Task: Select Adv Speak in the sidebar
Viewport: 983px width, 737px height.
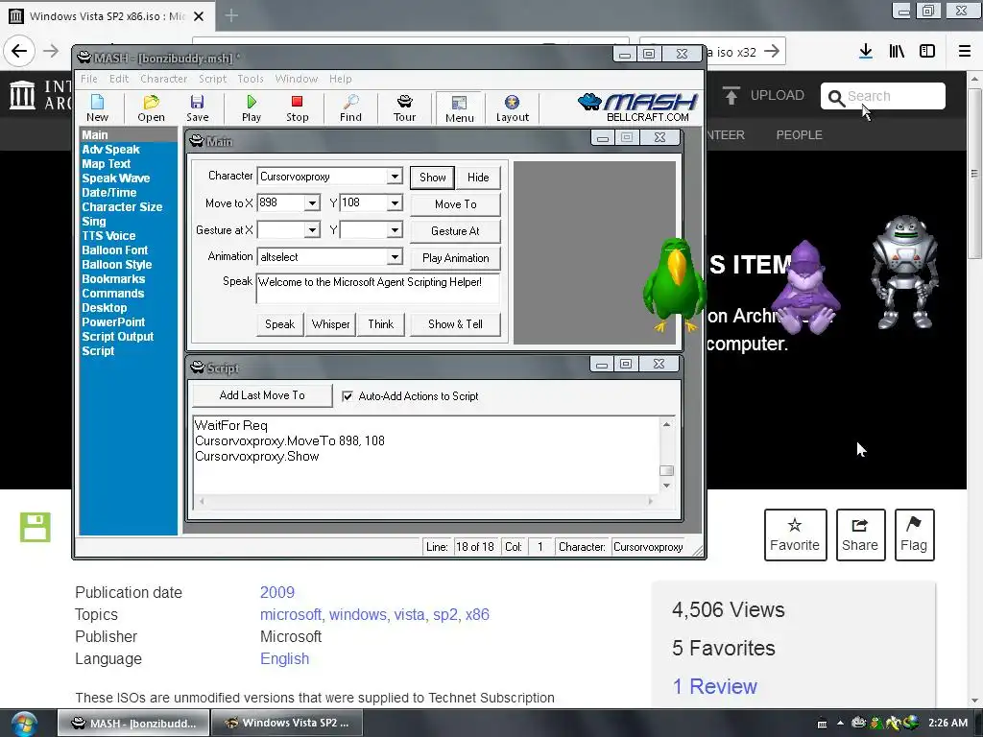Action: pos(111,149)
